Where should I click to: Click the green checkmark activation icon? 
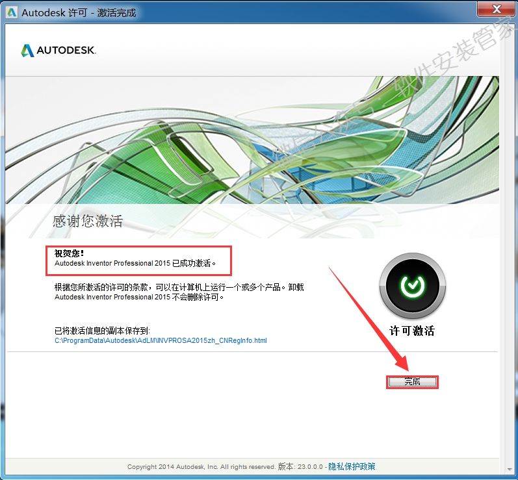411,285
